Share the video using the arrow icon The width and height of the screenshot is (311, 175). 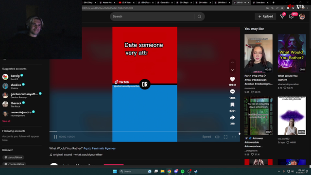tap(232, 118)
